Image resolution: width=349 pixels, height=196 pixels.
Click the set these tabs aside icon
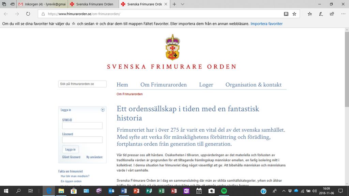[x=13, y=4]
